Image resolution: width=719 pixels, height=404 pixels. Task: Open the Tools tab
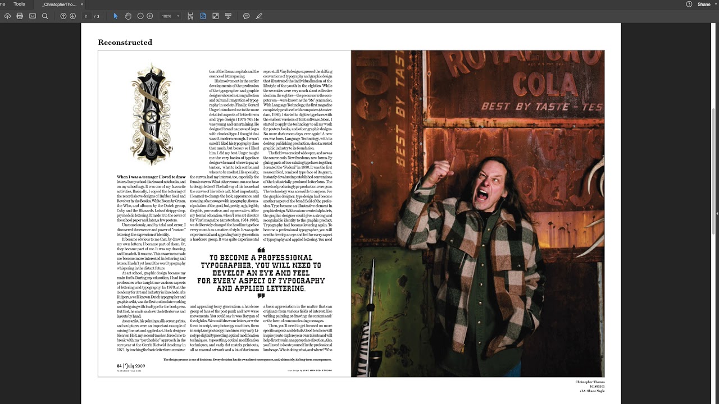[x=19, y=4]
